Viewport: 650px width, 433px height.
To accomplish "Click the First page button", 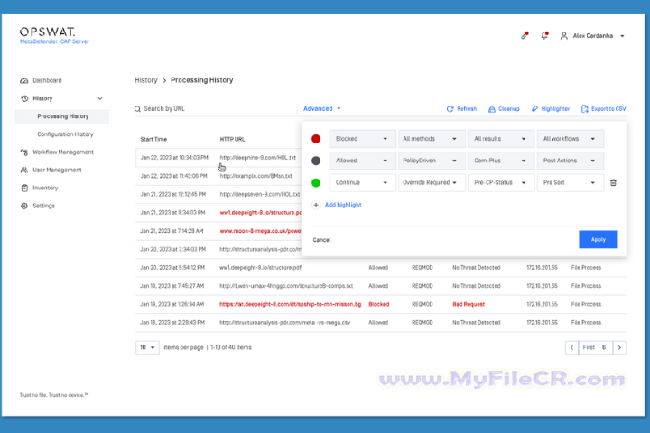I will coord(589,347).
